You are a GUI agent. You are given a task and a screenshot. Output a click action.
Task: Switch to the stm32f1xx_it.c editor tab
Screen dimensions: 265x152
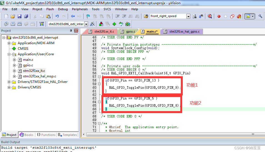(x=101, y=32)
